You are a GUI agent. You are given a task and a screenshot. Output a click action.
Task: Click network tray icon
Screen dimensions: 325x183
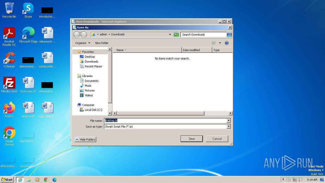(295, 180)
